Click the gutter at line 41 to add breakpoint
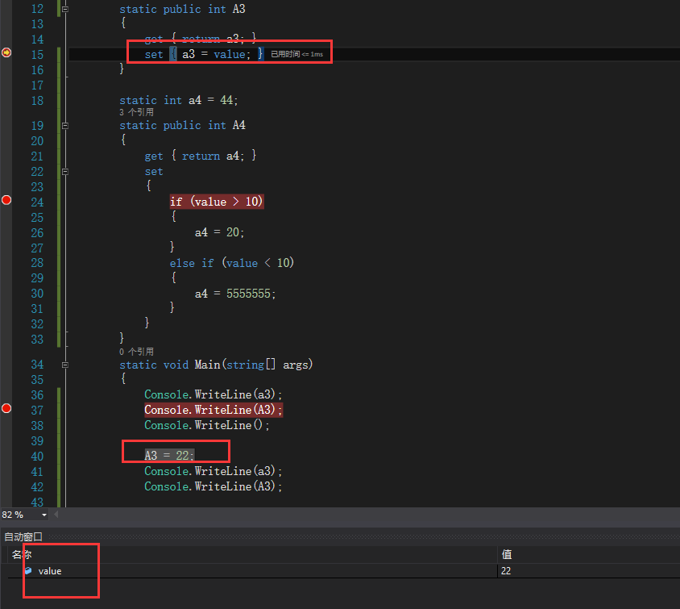The width and height of the screenshot is (680, 609). pyautogui.click(x=6, y=471)
